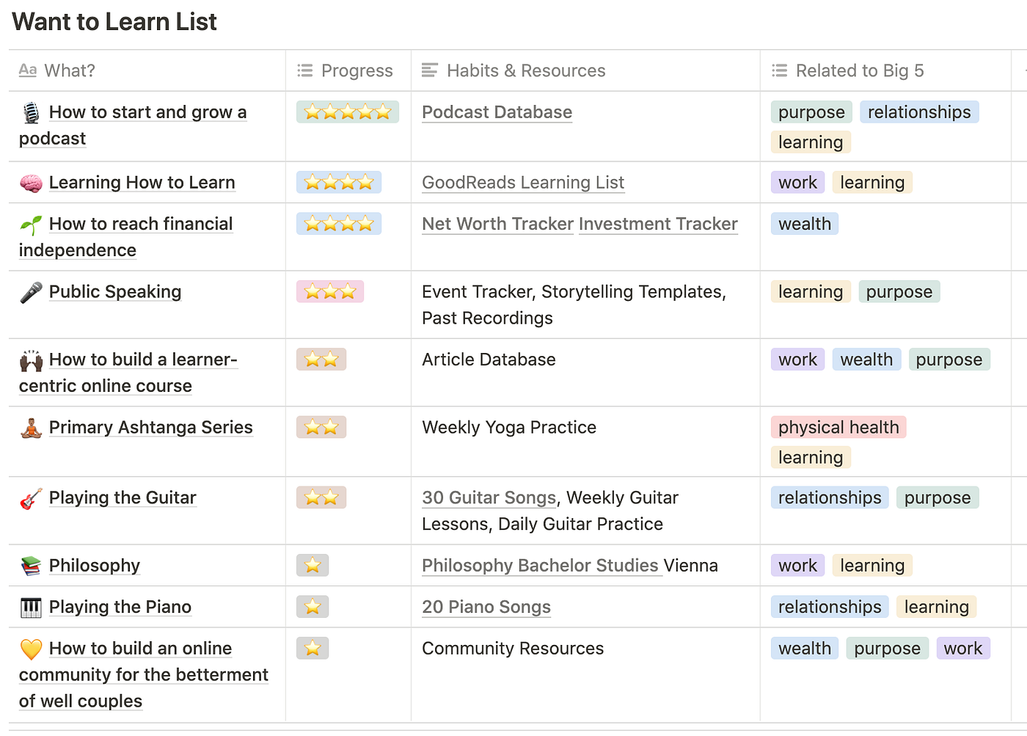Click the piano keys emoji on Playing the Piano
1027x736 pixels.
click(31, 607)
